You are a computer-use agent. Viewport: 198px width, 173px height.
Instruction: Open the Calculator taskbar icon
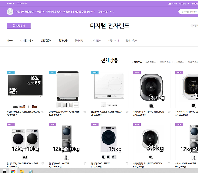click(4, 171)
